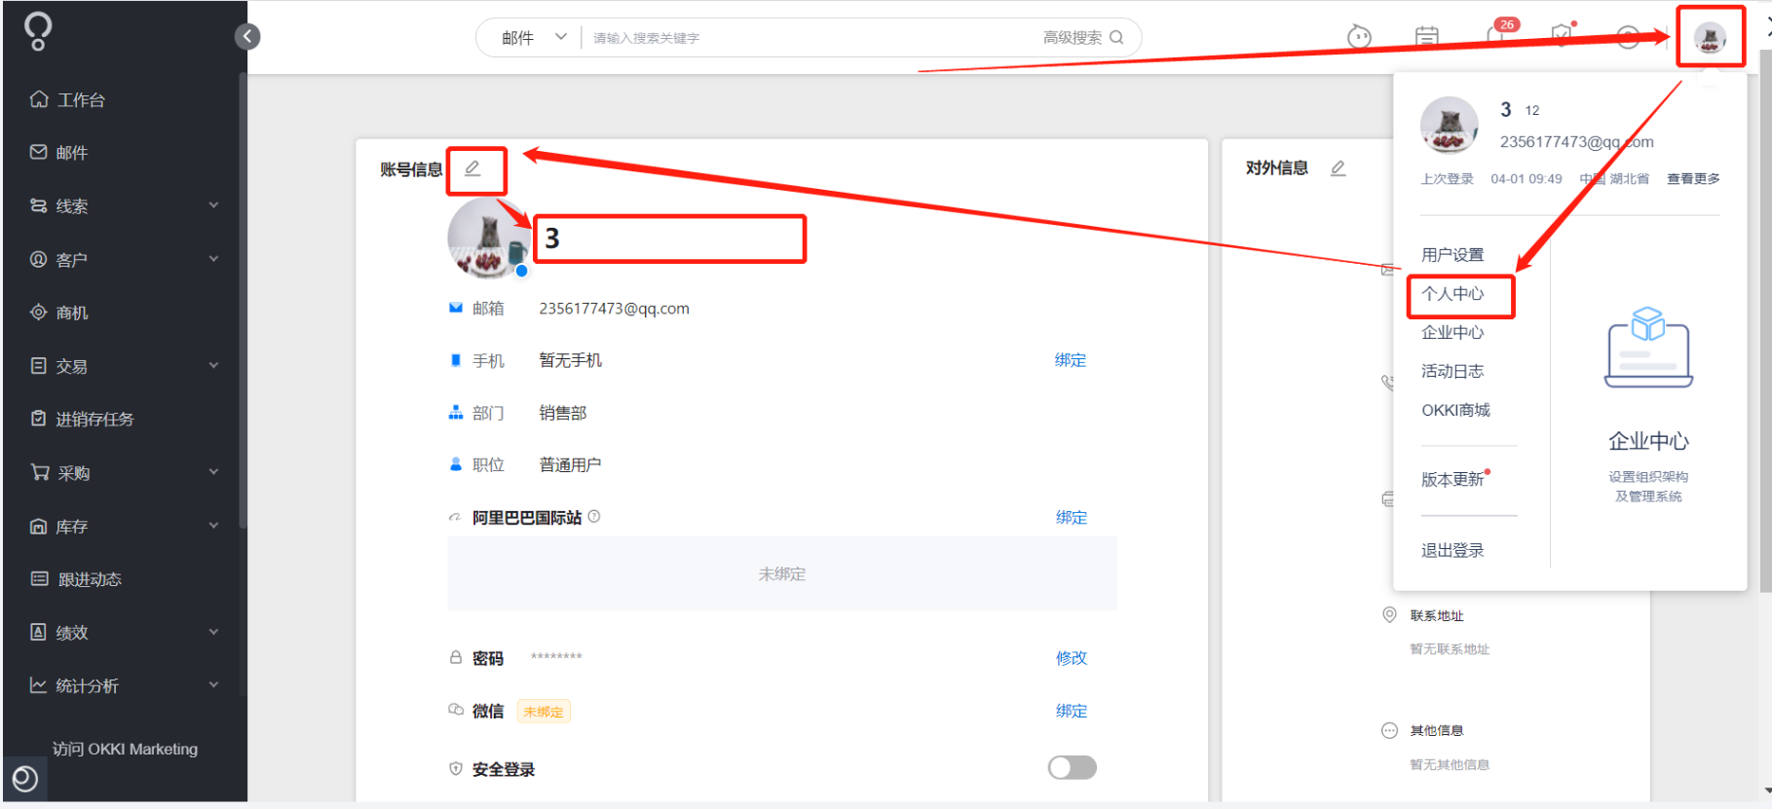The height and width of the screenshot is (809, 1772).
Task: Expand the 统计分析 sidebar menu chevron
Action: [x=213, y=685]
